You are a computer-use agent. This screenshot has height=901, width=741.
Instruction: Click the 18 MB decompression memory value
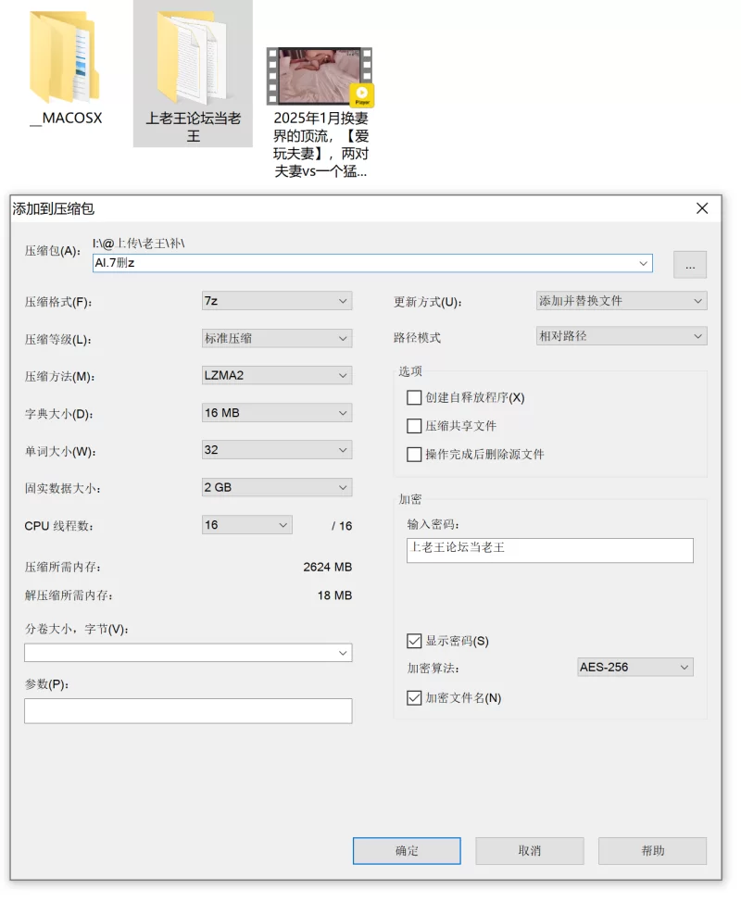[x=334, y=595]
